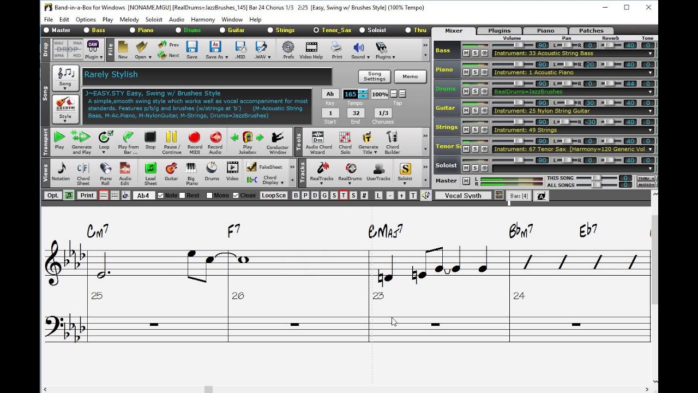Click the LoopScn button

point(274,195)
